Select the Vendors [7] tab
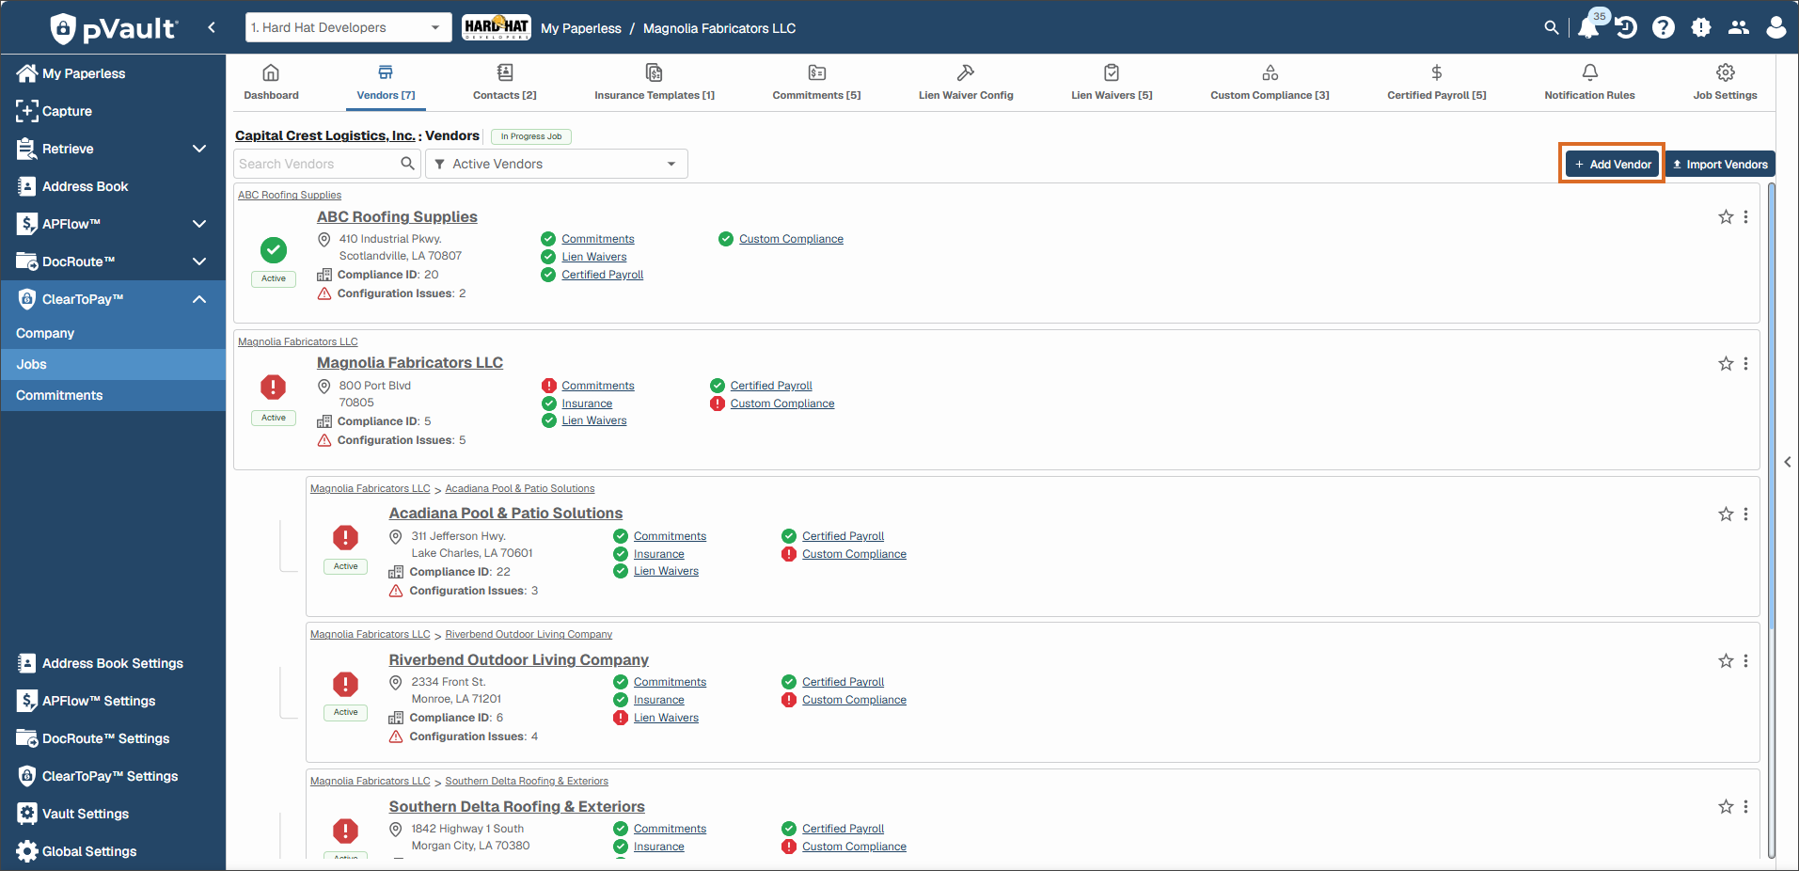Viewport: 1799px width, 871px height. (386, 83)
